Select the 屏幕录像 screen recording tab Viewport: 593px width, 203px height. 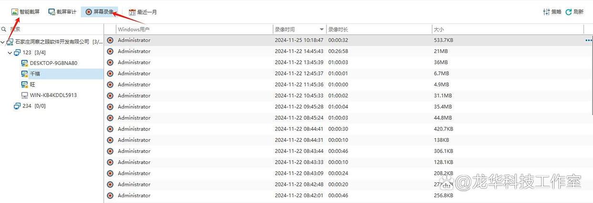pos(99,12)
